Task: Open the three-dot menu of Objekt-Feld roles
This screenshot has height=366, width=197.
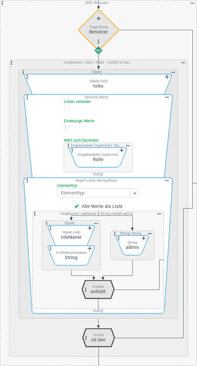Action: click(27, 77)
